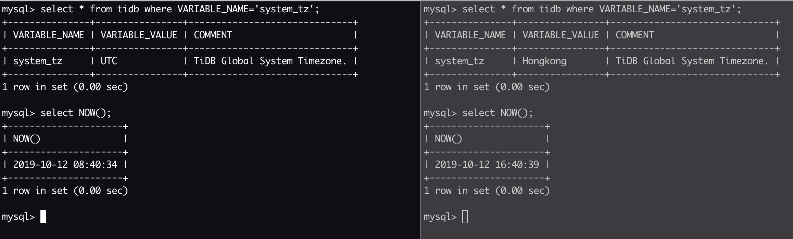Image resolution: width=793 pixels, height=239 pixels.
Task: Click the VARIABLE_NAME header in left table
Action: coord(49,35)
